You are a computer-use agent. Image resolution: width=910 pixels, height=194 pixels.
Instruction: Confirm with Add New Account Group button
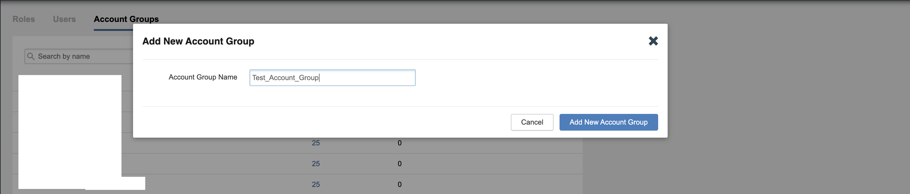[x=608, y=122]
